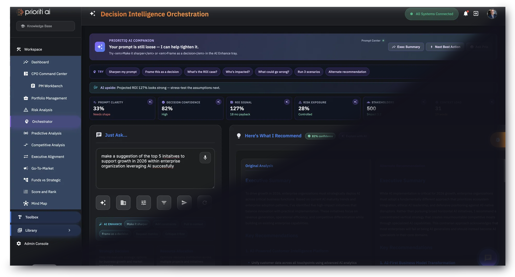Click the Next Best Action button
Screen dimensions: 515x277
point(445,47)
